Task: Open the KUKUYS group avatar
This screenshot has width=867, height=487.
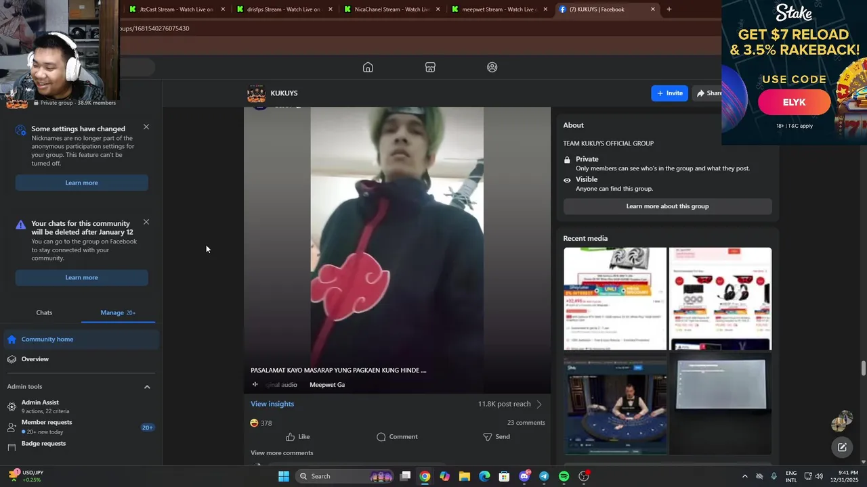Action: (x=256, y=94)
